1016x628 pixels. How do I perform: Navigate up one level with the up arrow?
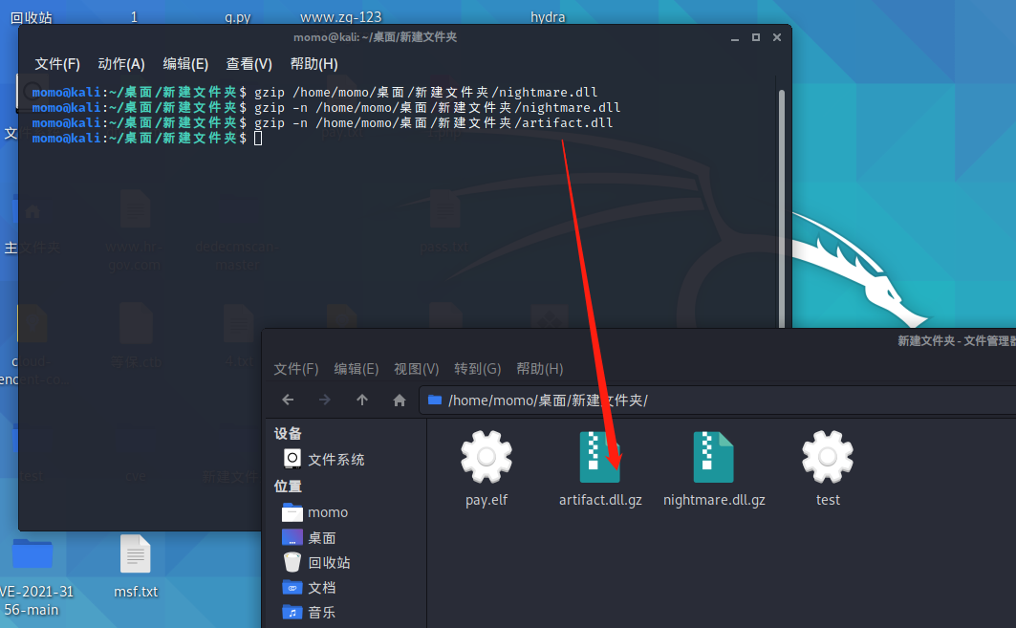pos(362,400)
